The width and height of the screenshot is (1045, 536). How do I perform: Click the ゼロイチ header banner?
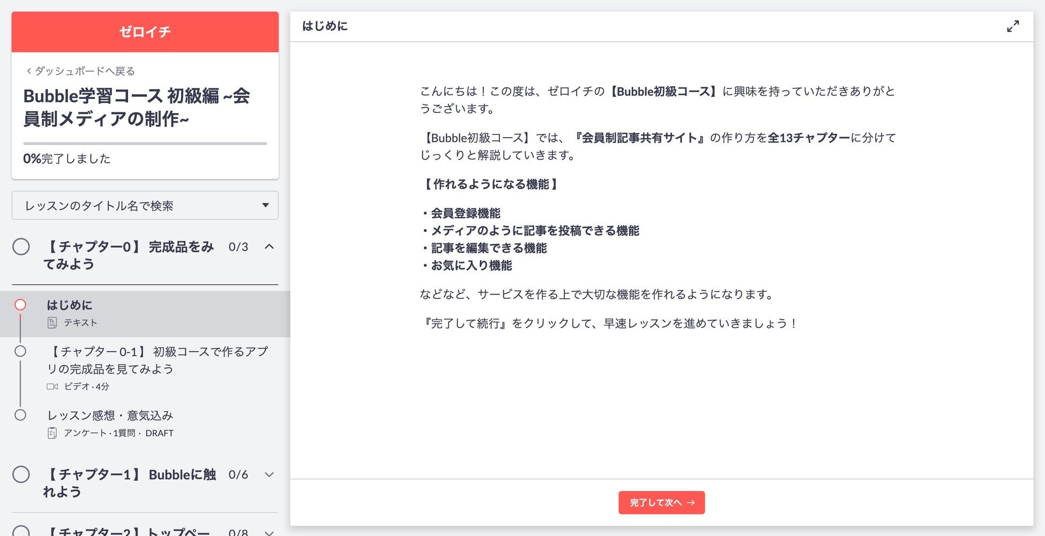click(145, 32)
